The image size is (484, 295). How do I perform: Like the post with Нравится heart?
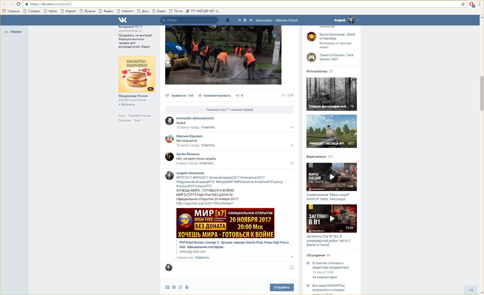pos(167,96)
